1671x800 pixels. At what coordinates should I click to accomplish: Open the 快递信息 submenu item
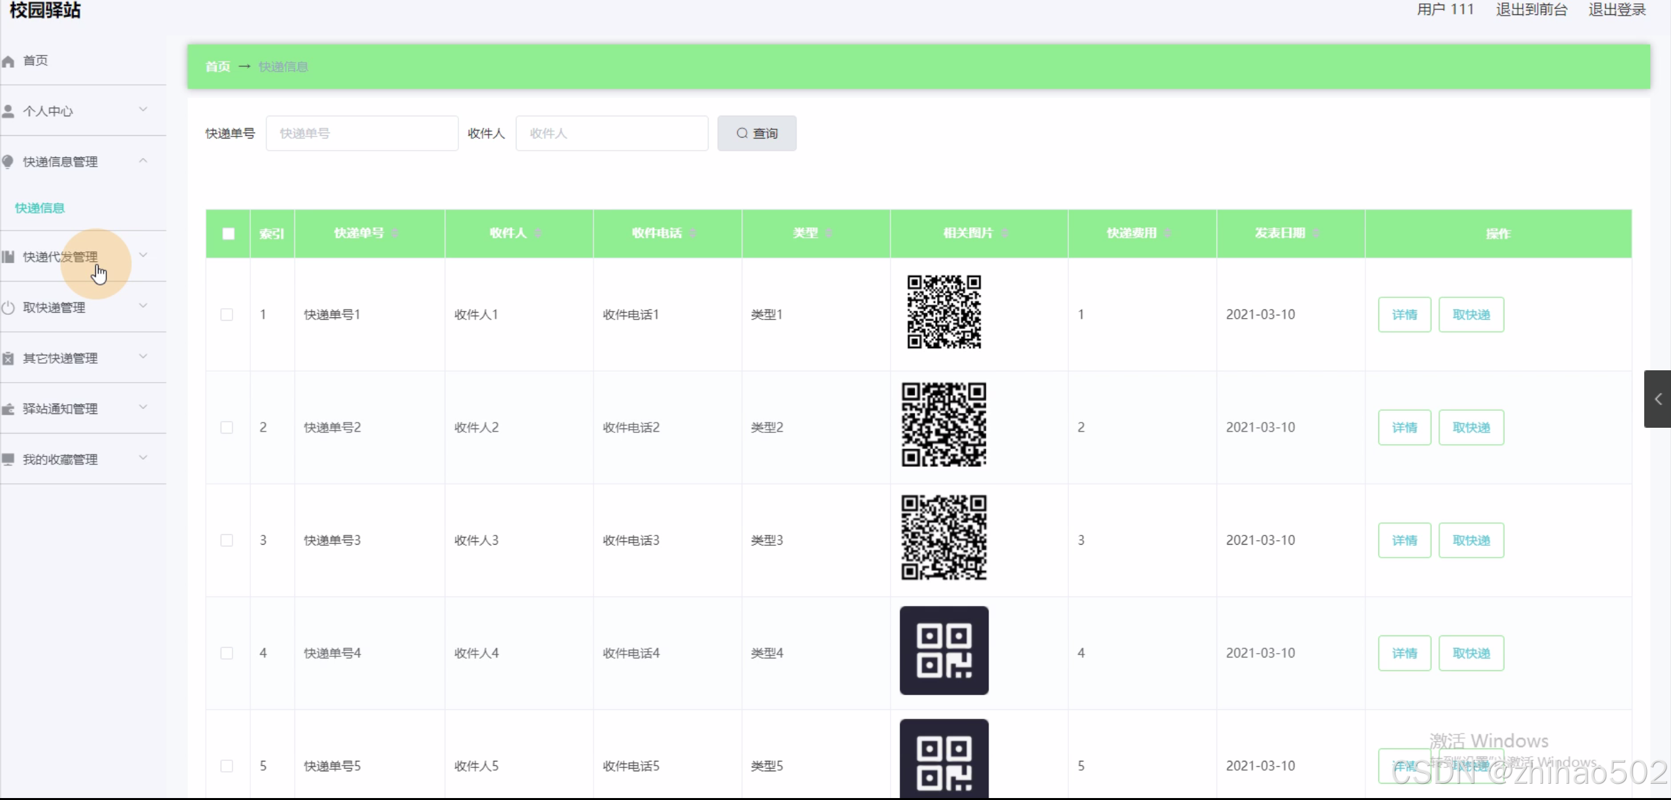click(x=40, y=208)
